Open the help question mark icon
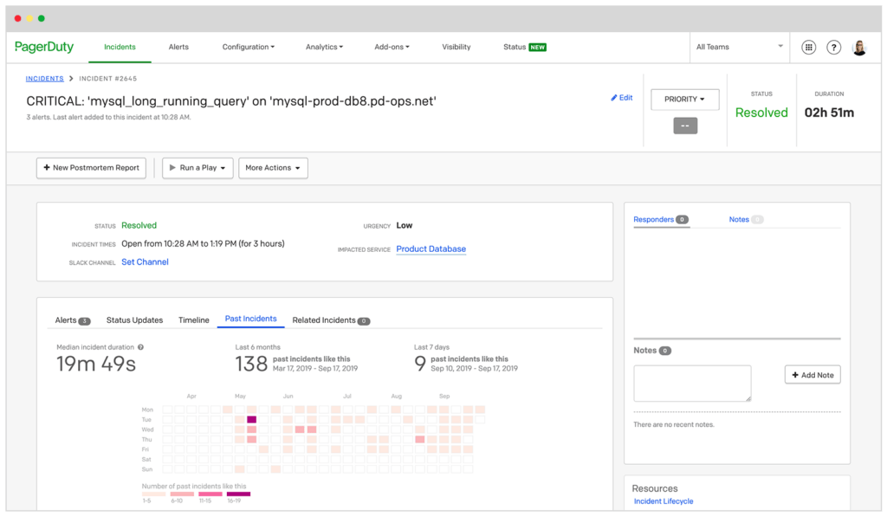 click(x=833, y=48)
